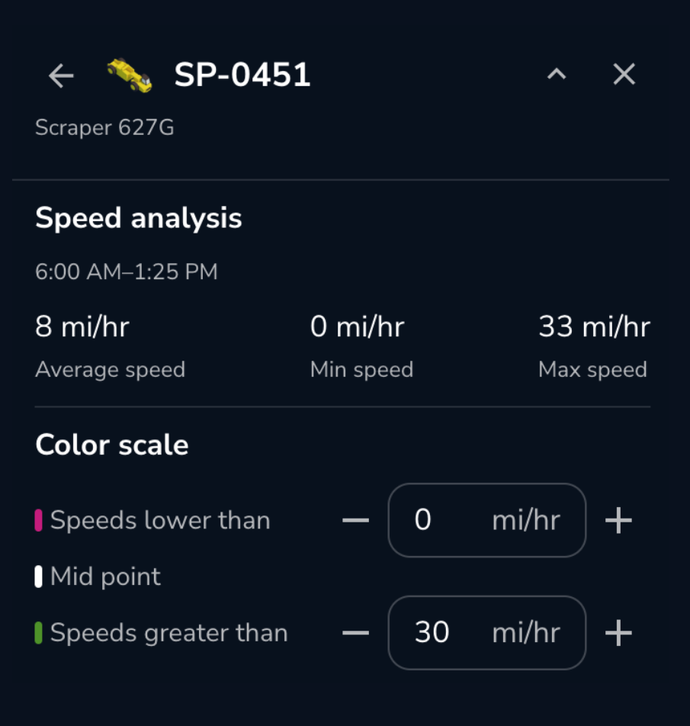Click the green color swatch for greater speeds

(x=39, y=633)
